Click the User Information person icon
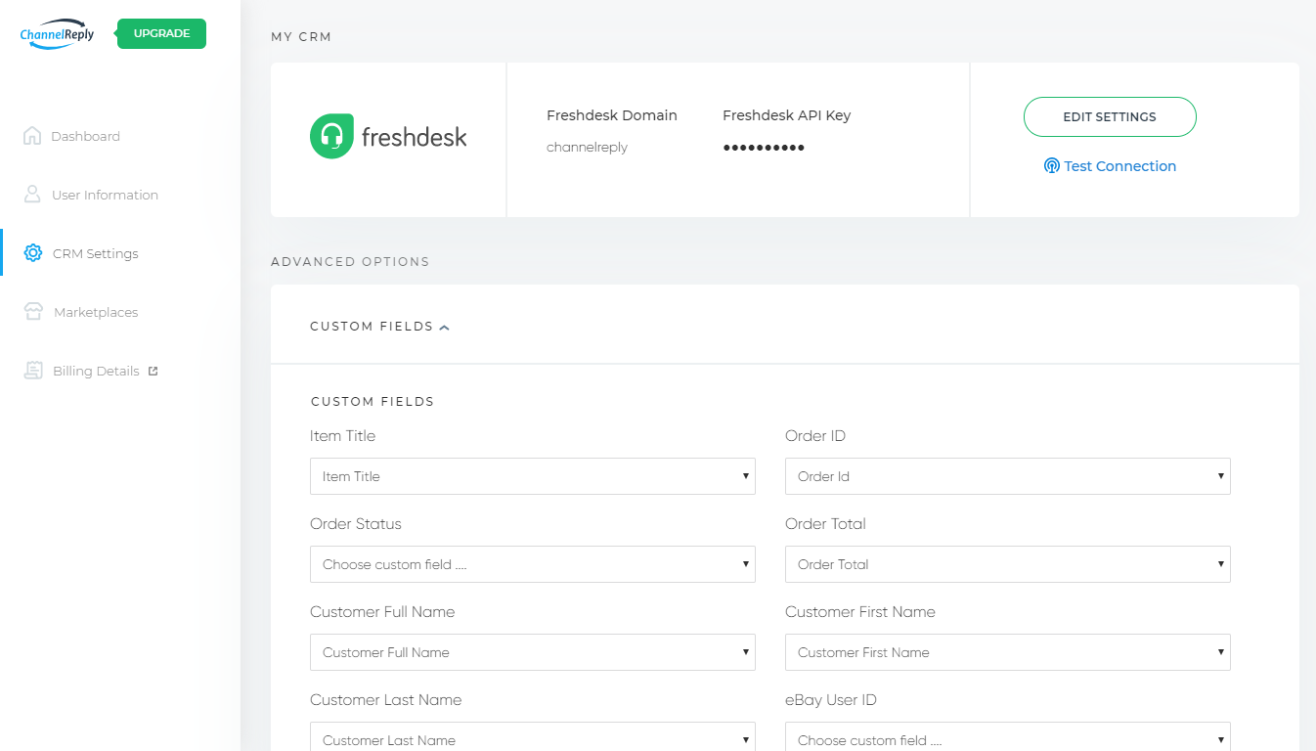1316x751 pixels. 32,194
